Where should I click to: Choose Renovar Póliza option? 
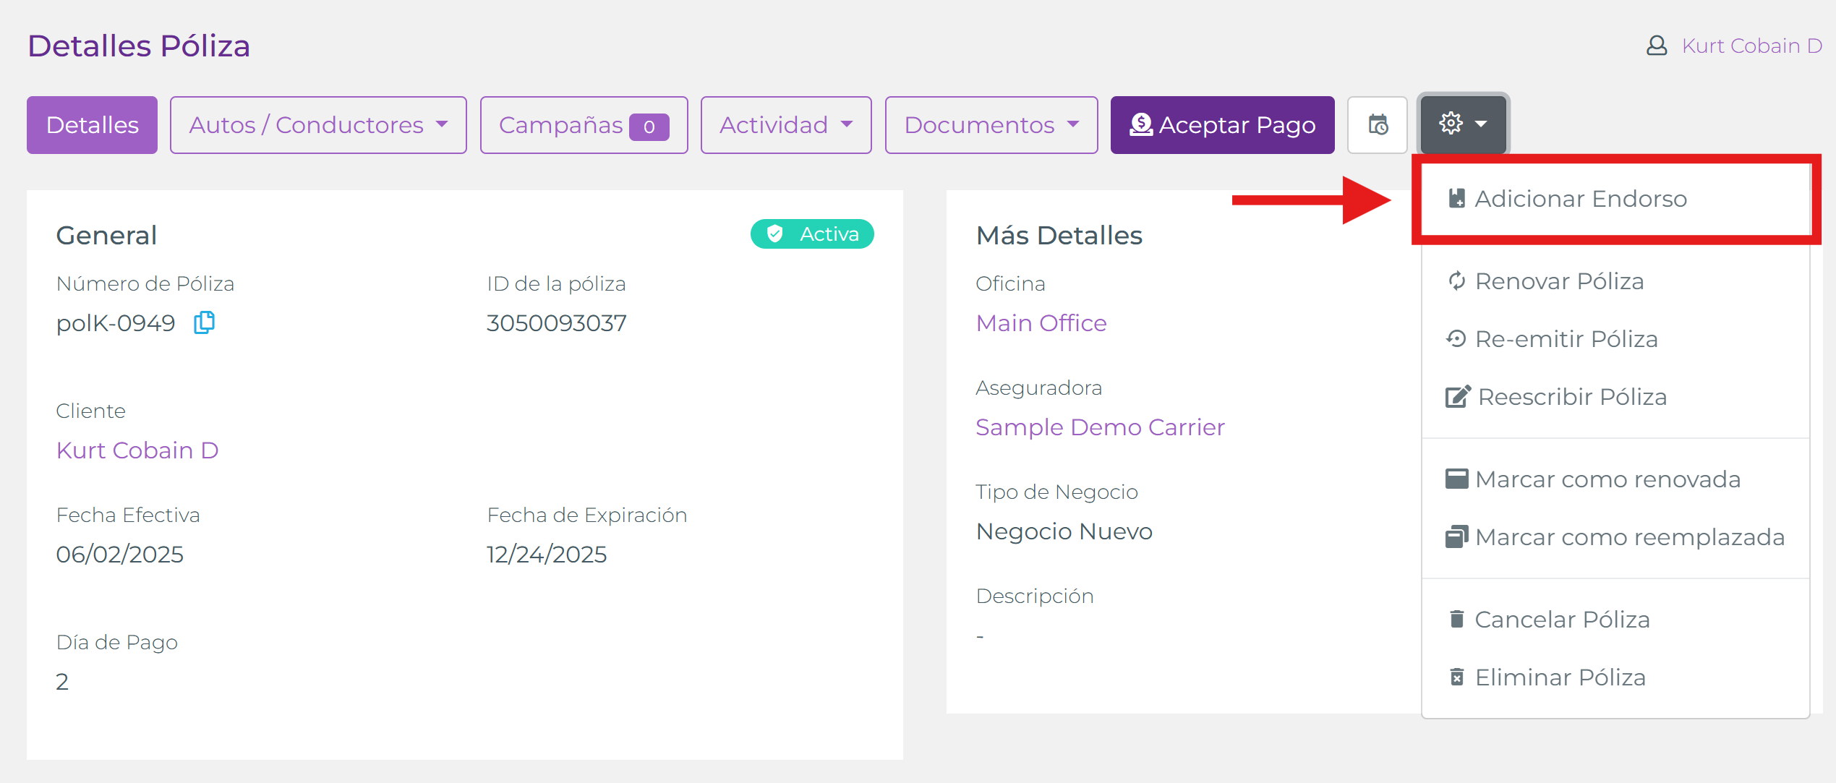coord(1558,281)
